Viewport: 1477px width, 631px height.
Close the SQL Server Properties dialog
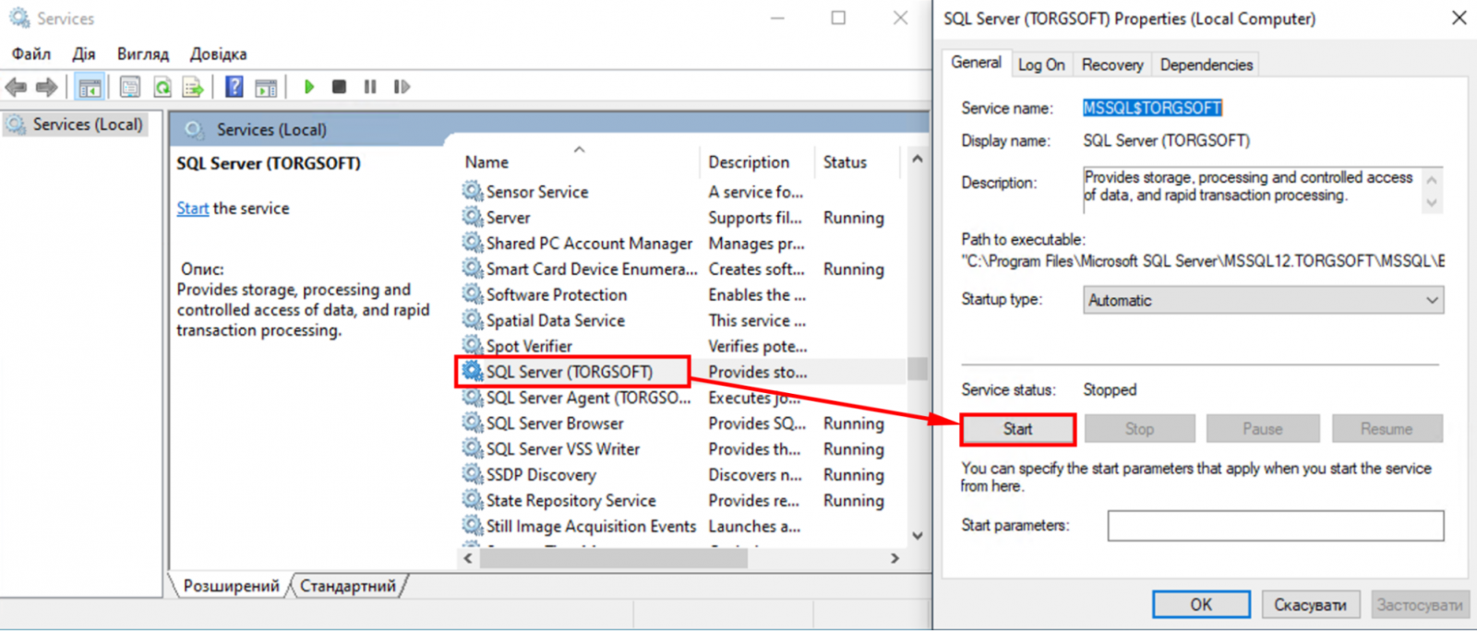(1459, 18)
